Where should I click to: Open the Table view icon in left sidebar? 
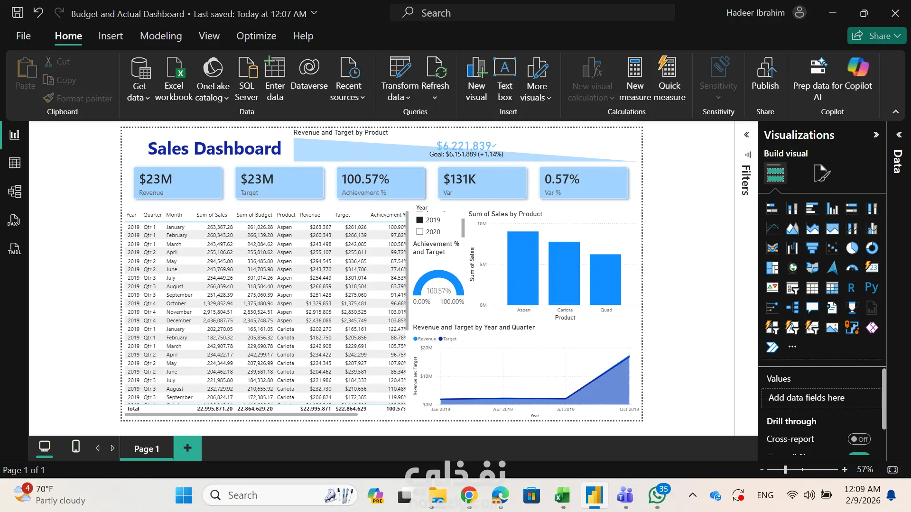click(x=15, y=163)
